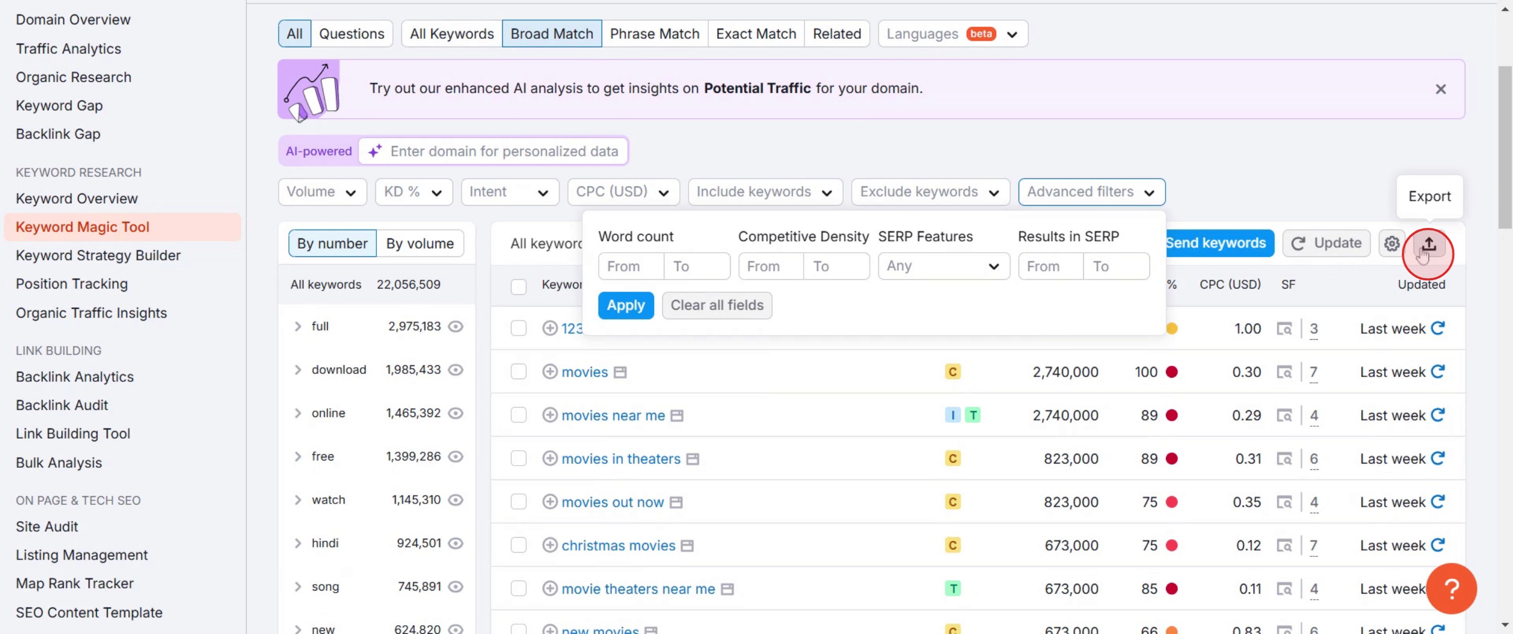The image size is (1513, 634).
Task: Open keyword details icon beside movies near me
Action: coord(677,416)
